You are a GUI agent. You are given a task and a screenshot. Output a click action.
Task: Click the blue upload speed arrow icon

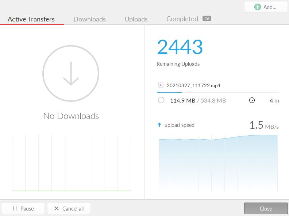coord(159,125)
